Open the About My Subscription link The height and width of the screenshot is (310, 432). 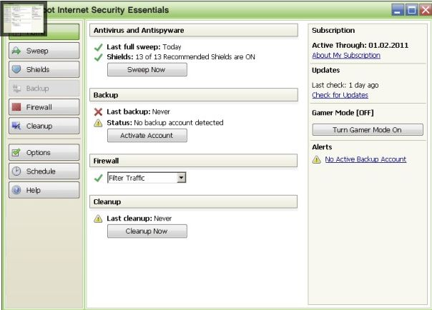click(346, 56)
